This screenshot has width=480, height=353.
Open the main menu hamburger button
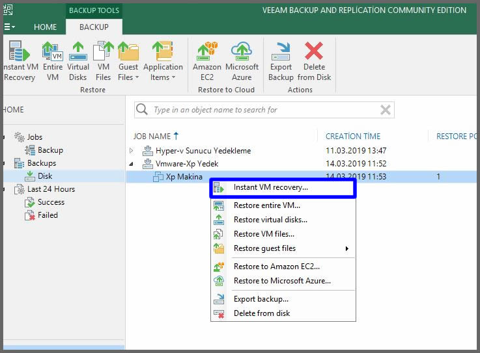(9, 27)
